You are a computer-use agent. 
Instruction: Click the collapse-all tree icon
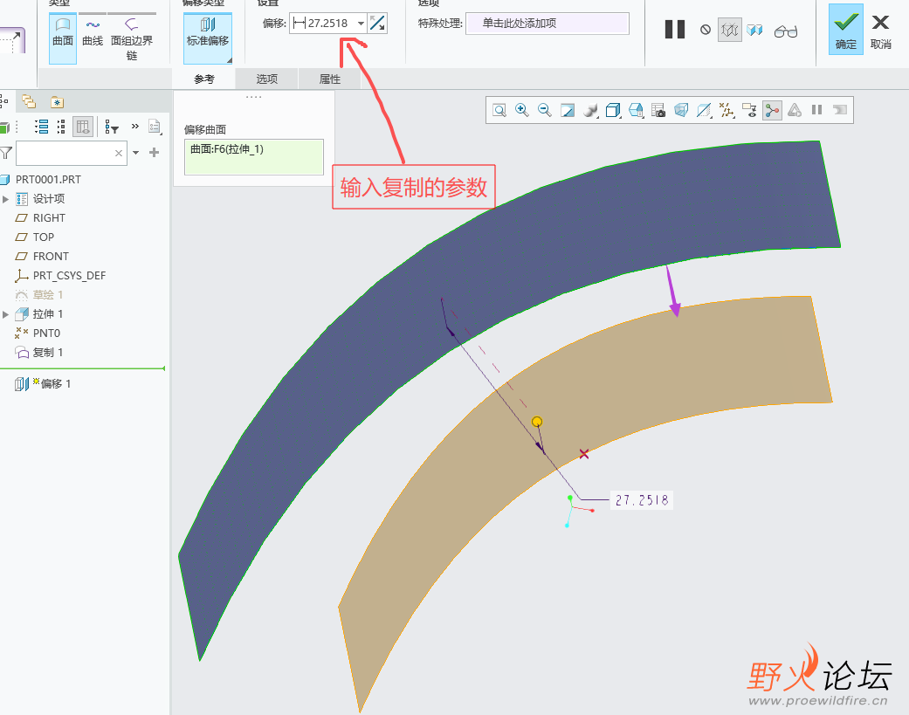[61, 127]
